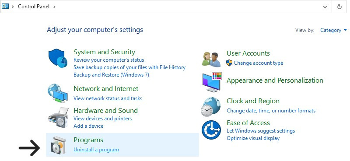The image size is (350, 161).
Task: Select Control Panel breadcrumb in address bar
Action: coord(34,7)
